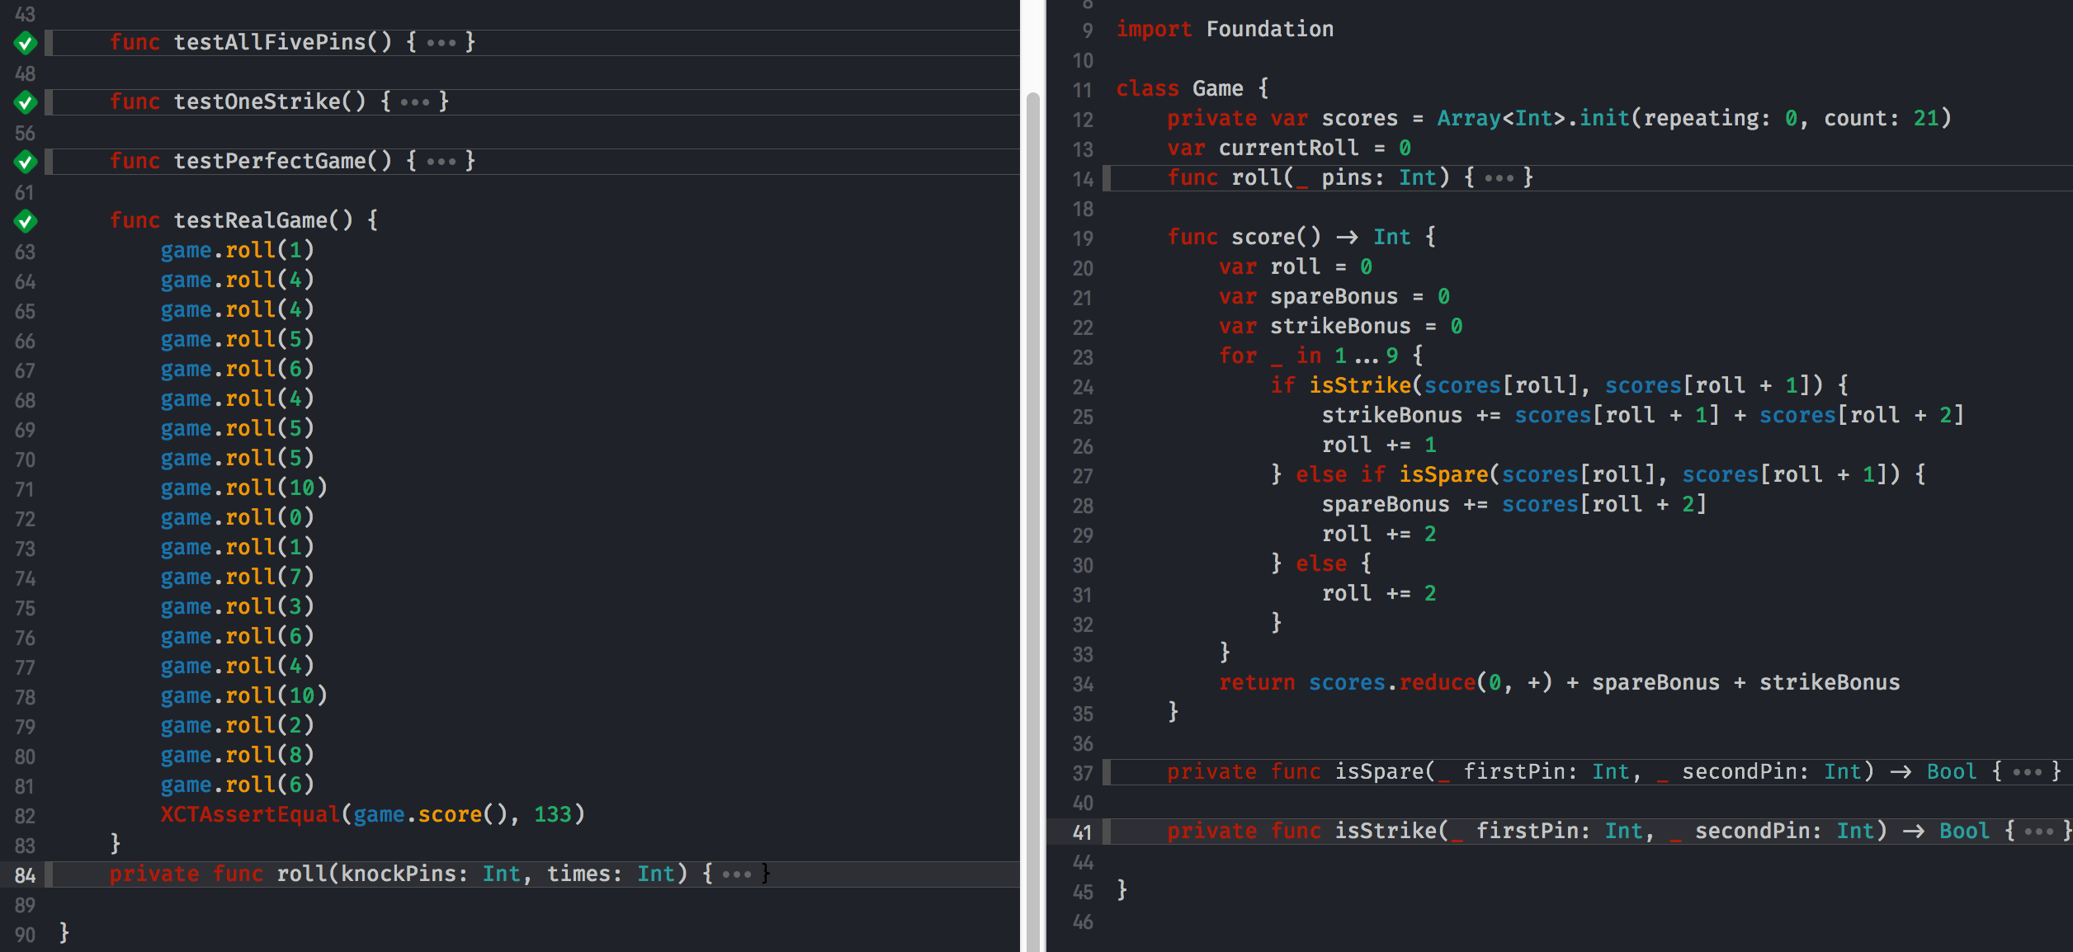Screen dimensions: 2073x952
Task: Click the fold ribbon at line 84
Action: [50, 874]
